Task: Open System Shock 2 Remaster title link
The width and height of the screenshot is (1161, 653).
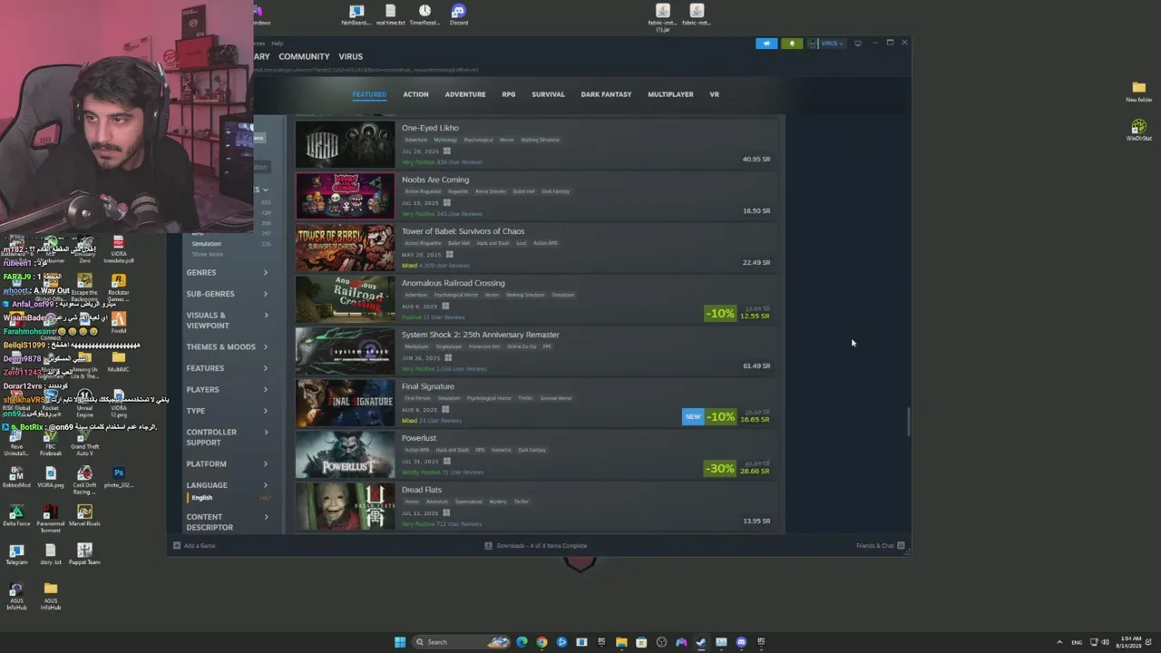Action: click(x=480, y=335)
